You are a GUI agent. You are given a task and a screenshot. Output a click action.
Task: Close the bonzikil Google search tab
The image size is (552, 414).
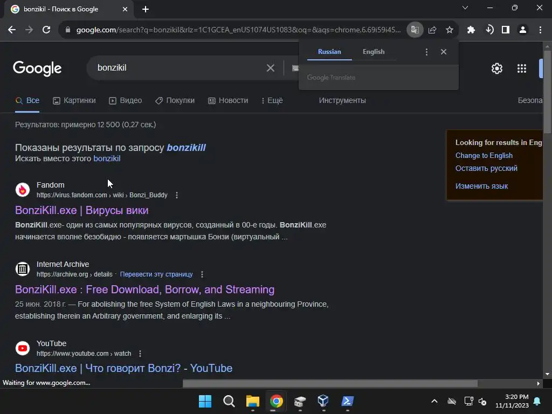125,9
